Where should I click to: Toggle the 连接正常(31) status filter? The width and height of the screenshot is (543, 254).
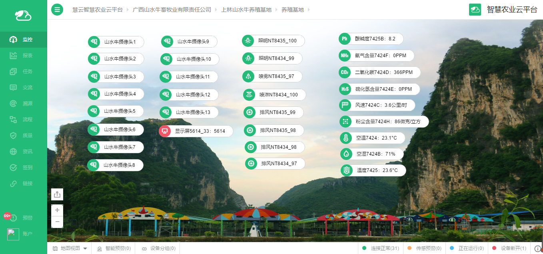tap(381, 248)
